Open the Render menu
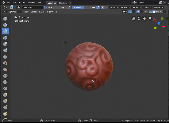 point(22,2)
